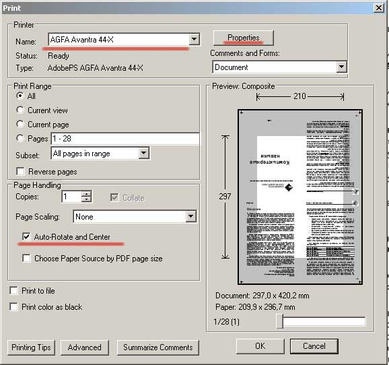Image resolution: width=389 pixels, height=365 pixels.
Task: Click the Summarize Comments button
Action: point(157,347)
